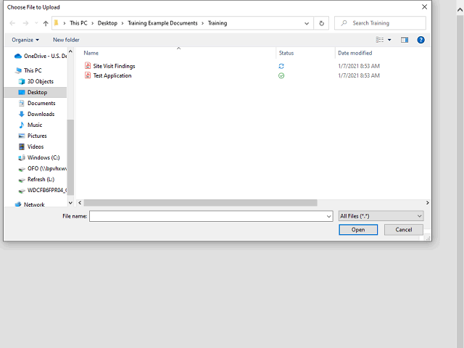The image size is (464, 348).
Task: Sort by the Status column header
Action: tap(286, 53)
